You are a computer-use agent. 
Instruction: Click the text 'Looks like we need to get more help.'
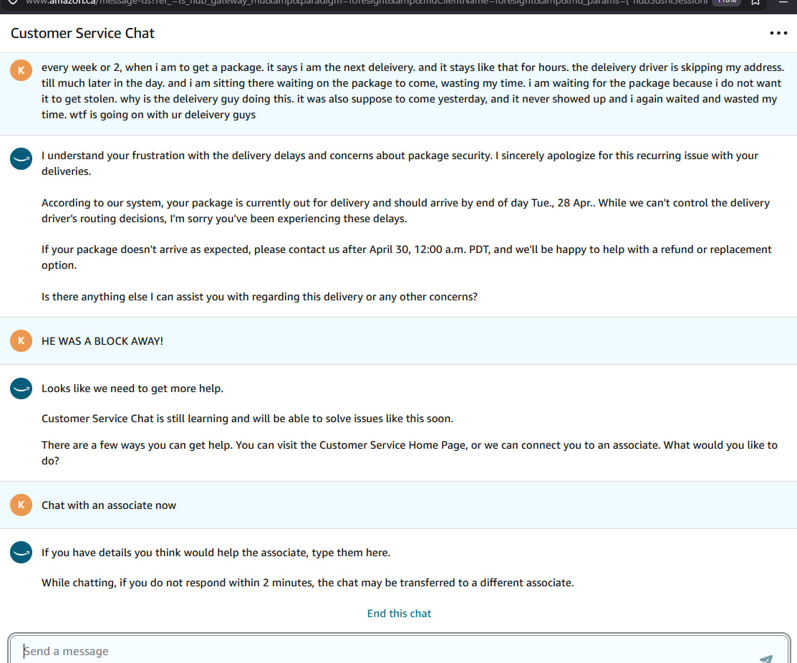coord(132,388)
